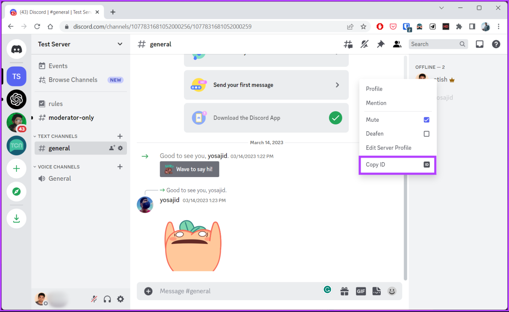
Task: Open the Inbox icon
Action: (480, 44)
